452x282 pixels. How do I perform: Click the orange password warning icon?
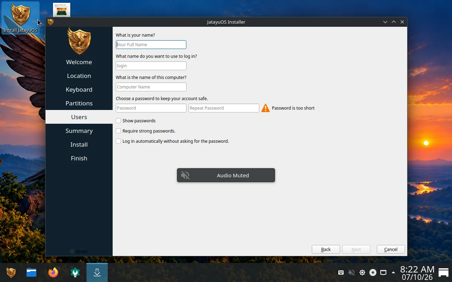(x=265, y=108)
